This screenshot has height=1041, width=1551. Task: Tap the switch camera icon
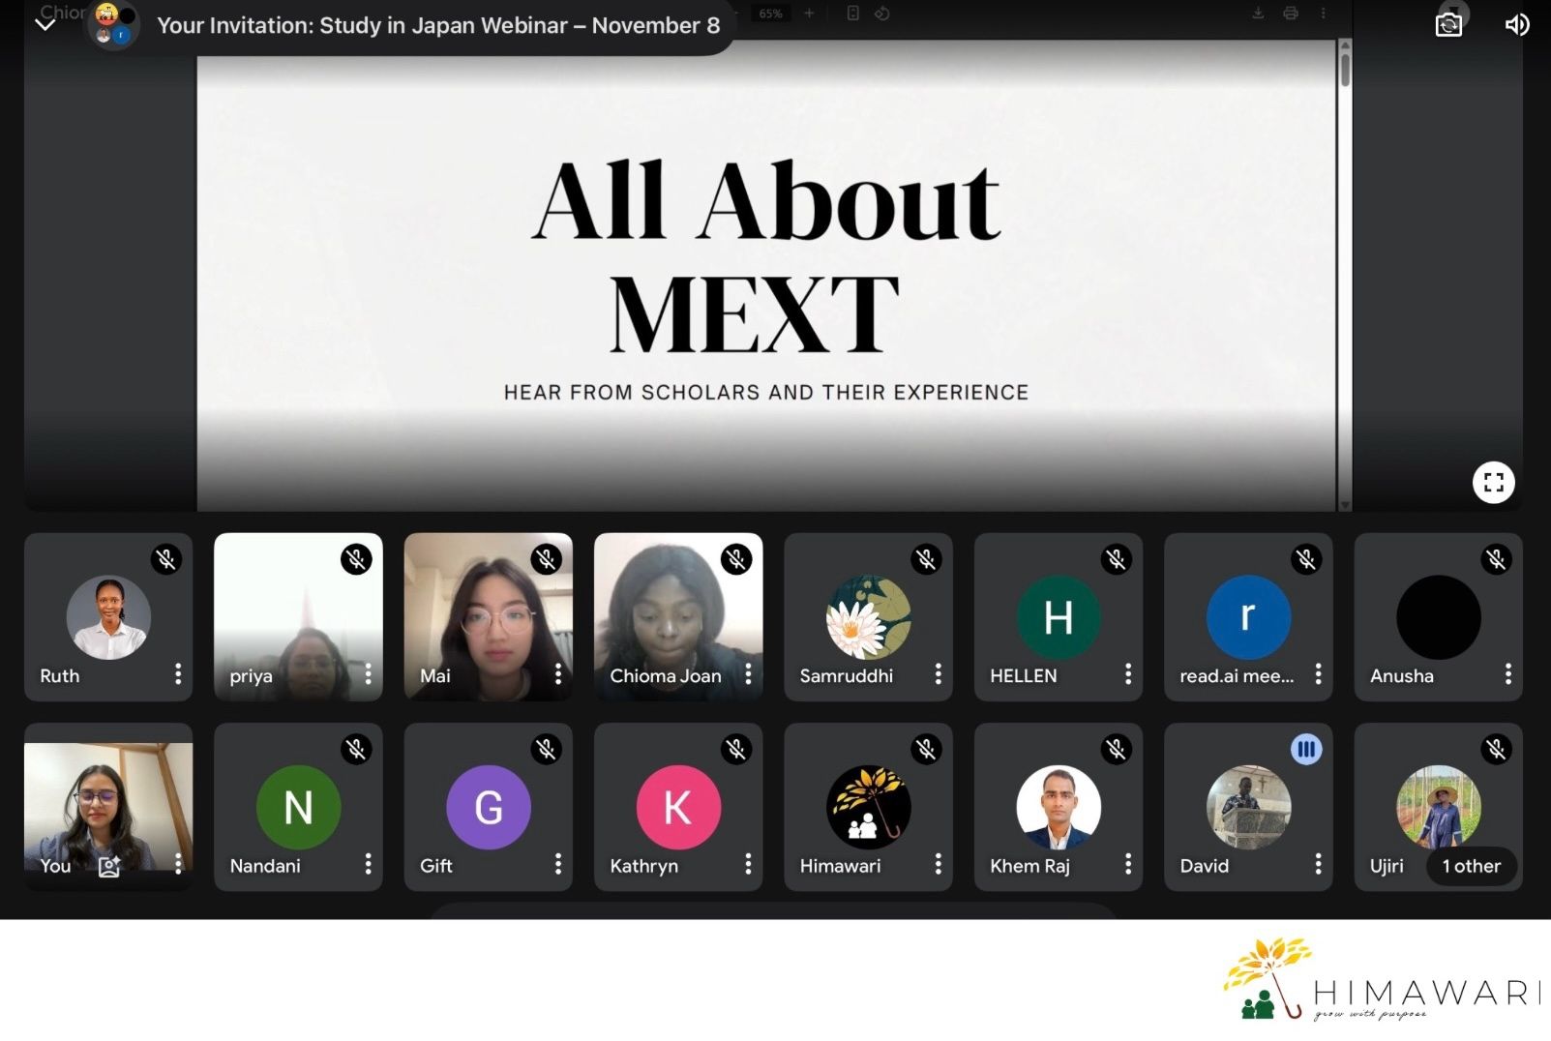click(1447, 25)
